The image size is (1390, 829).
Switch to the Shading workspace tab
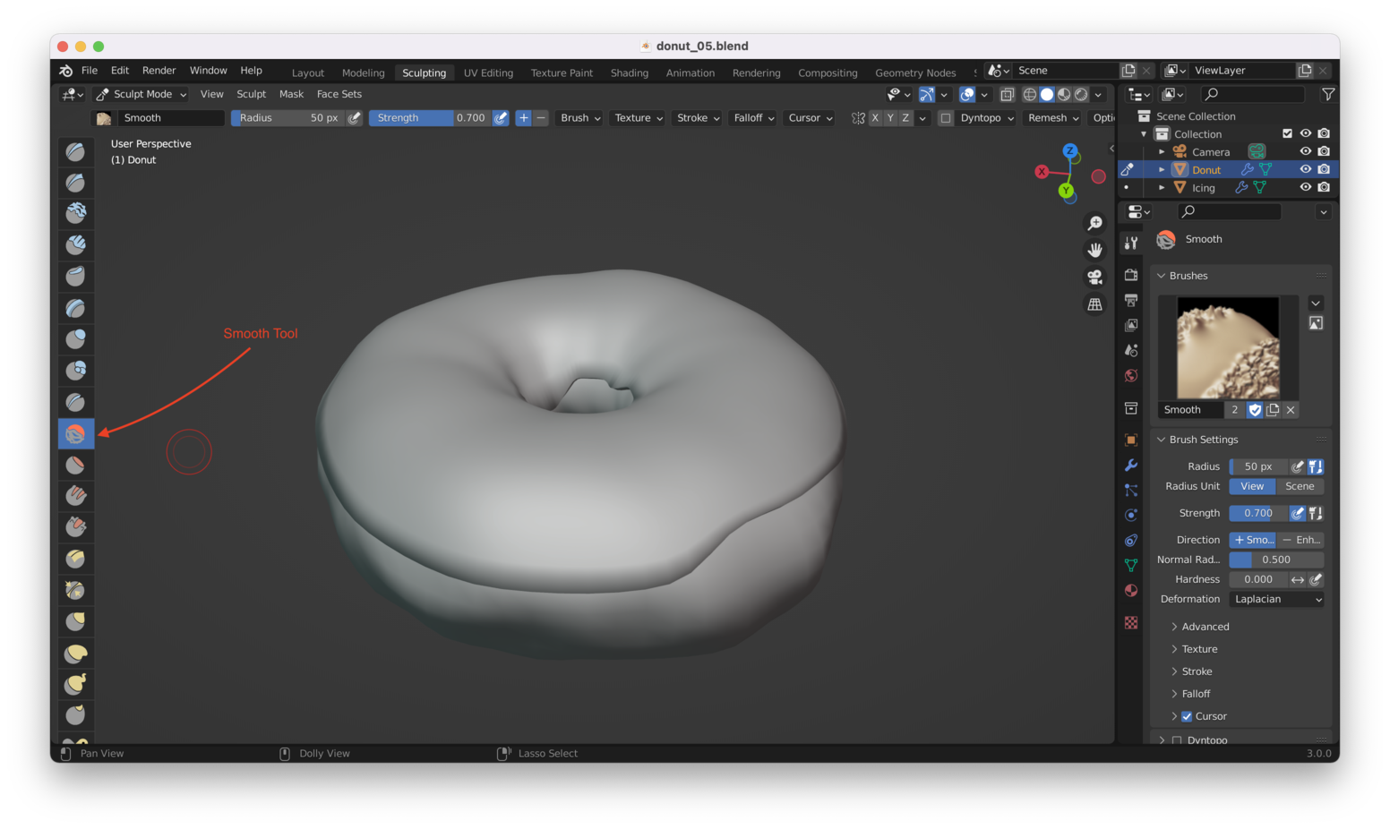[629, 73]
